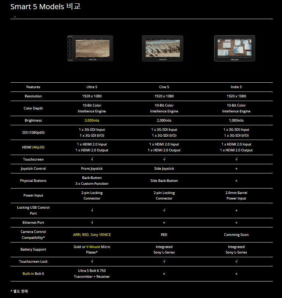282x298 pixels.
Task: Click Locking USB checkmark under Cine 5
Action: point(164,210)
